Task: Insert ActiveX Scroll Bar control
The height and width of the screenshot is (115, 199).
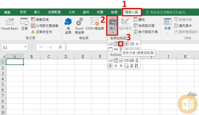Action: (x=137, y=60)
